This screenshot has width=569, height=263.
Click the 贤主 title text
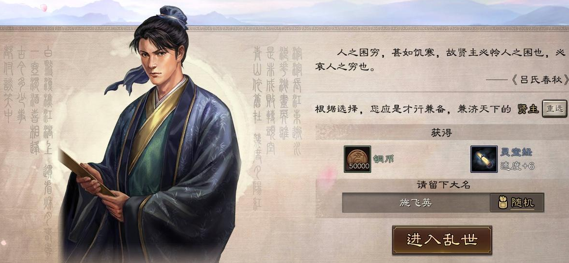(528, 109)
